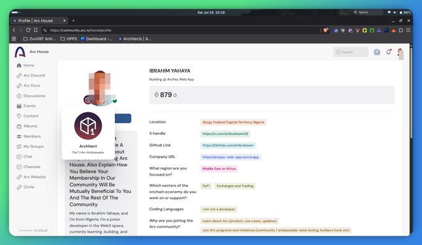Open the browser extensions puzzle icon

click(x=401, y=30)
